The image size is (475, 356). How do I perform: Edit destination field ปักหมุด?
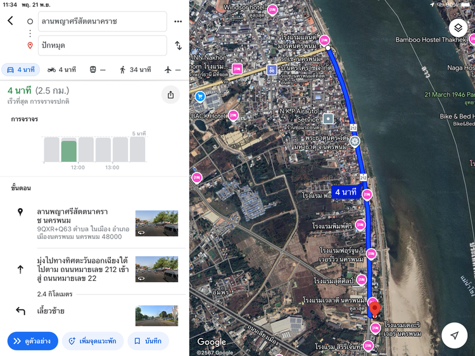[x=103, y=46]
